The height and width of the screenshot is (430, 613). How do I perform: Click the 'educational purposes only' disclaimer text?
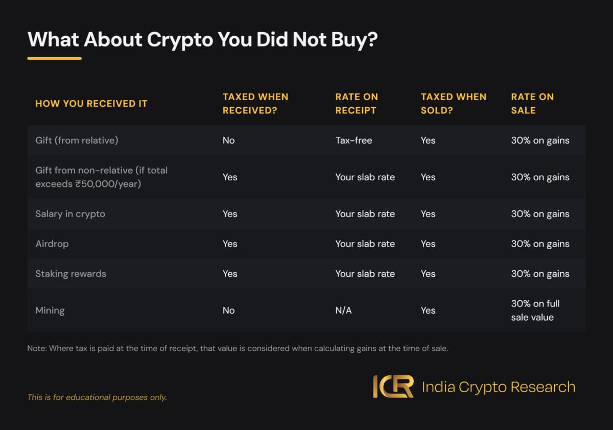(x=97, y=397)
